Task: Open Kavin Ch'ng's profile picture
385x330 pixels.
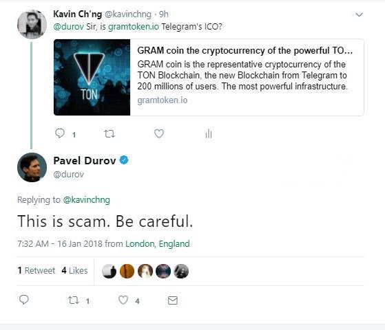Action: (32, 24)
